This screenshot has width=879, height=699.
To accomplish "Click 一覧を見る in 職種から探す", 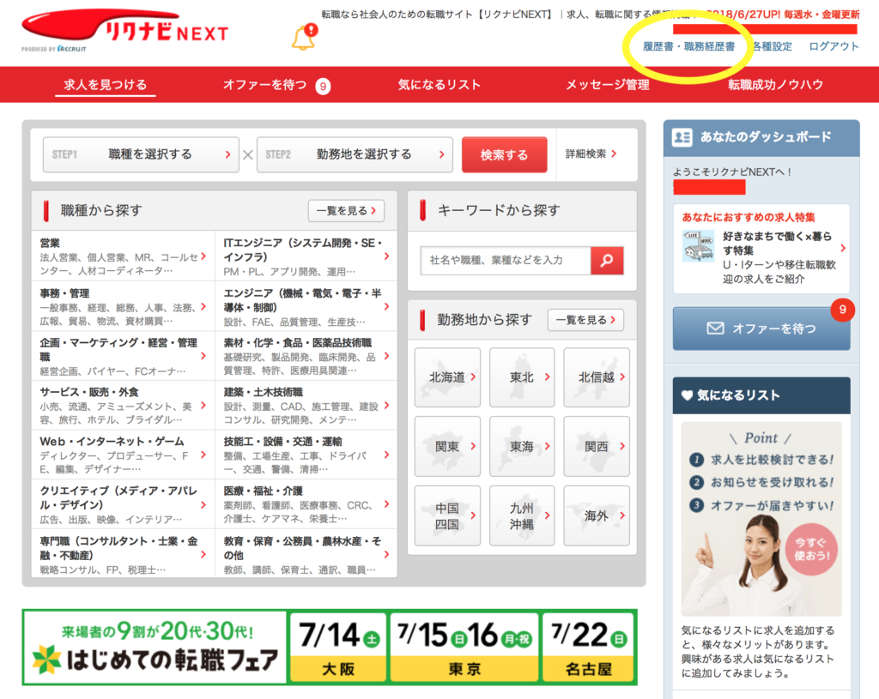I will [x=346, y=211].
